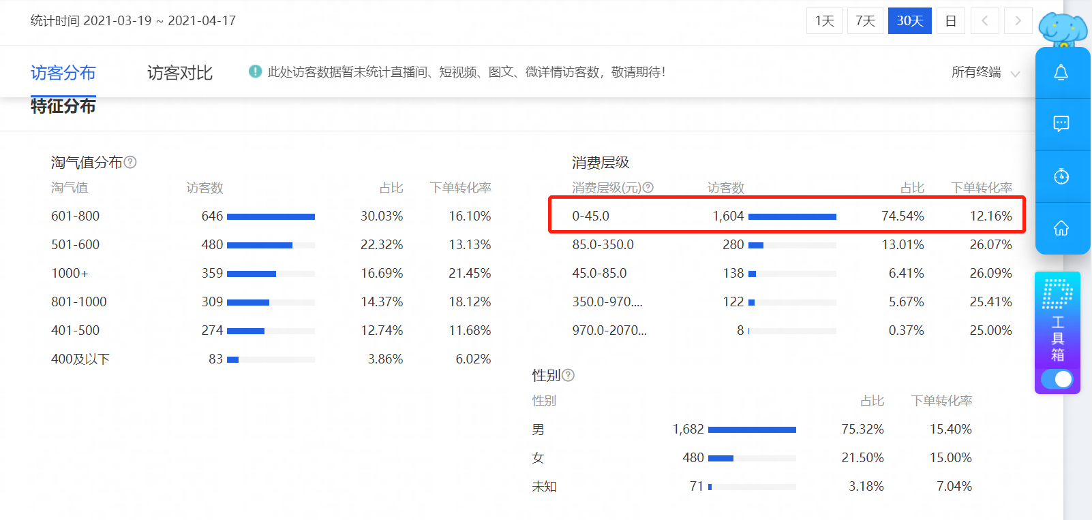This screenshot has height=520, width=1092.
Task: Go to previous period arrow
Action: (985, 21)
